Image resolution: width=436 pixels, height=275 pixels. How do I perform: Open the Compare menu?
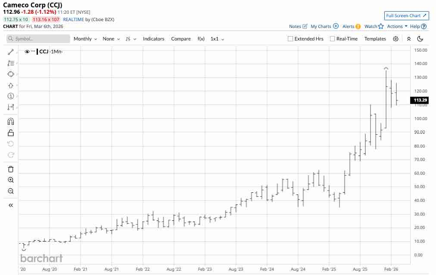pyautogui.click(x=181, y=39)
